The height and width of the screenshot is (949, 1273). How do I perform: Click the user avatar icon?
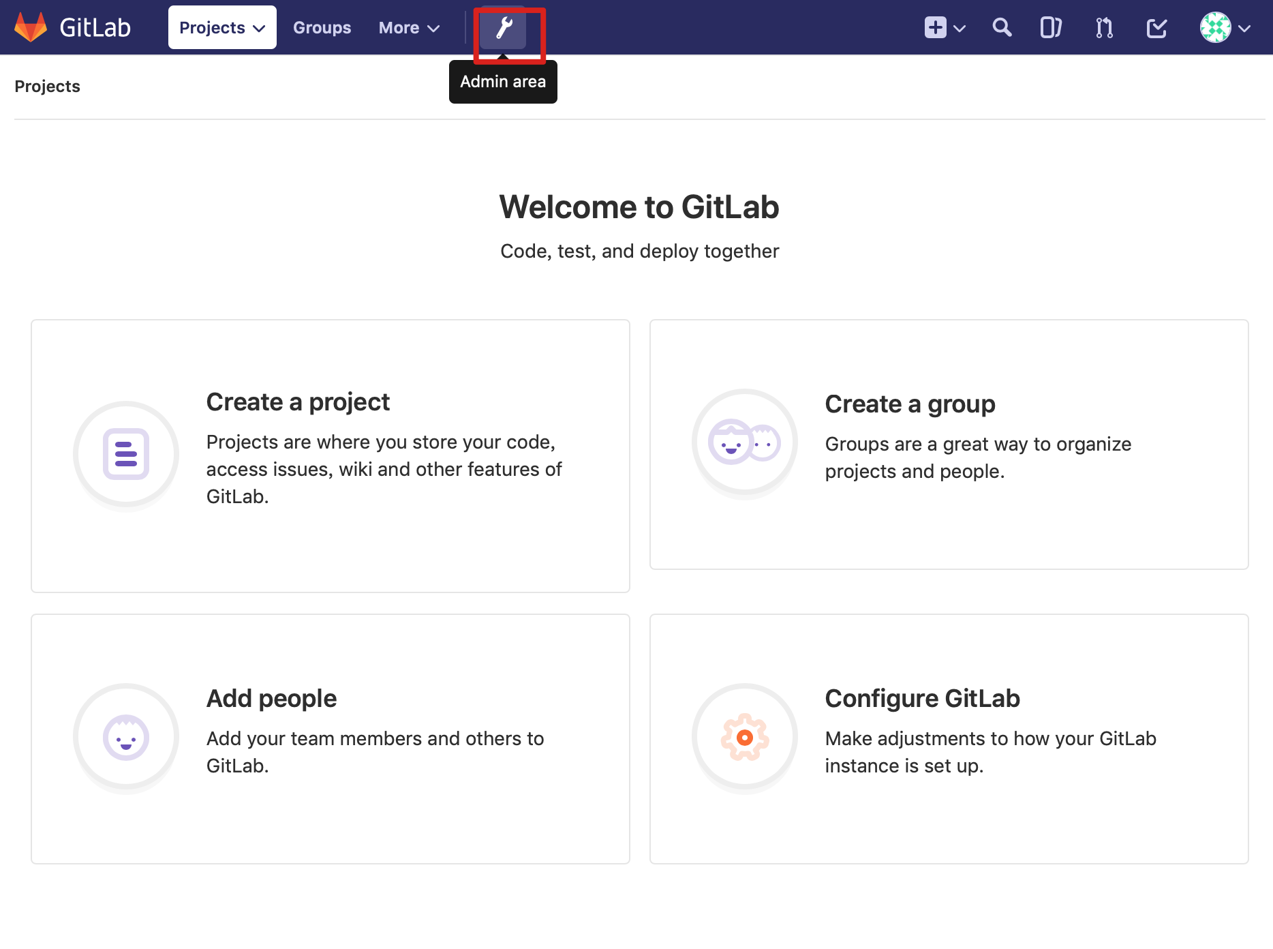pyautogui.click(x=1215, y=28)
